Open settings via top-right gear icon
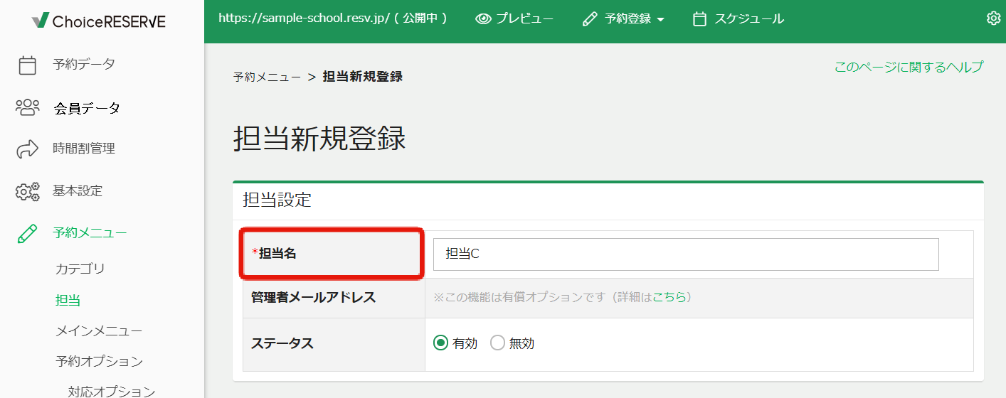1006x398 pixels. (x=994, y=18)
